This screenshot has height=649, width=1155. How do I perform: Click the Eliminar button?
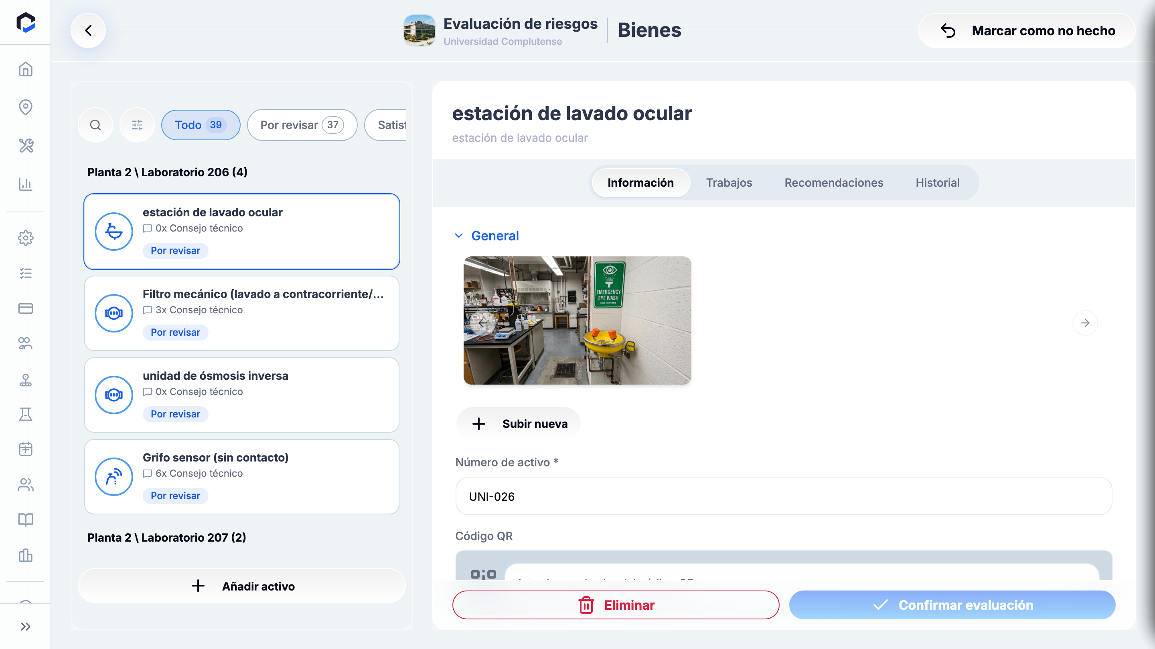coord(616,605)
